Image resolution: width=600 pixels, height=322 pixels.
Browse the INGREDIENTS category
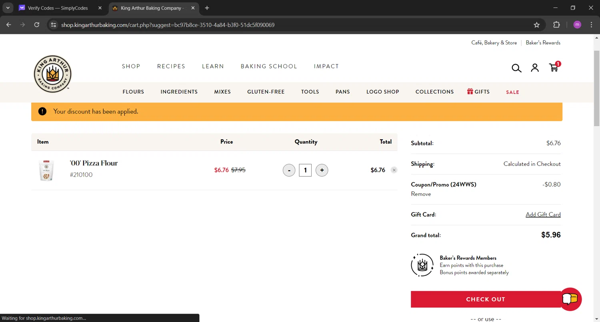click(179, 92)
